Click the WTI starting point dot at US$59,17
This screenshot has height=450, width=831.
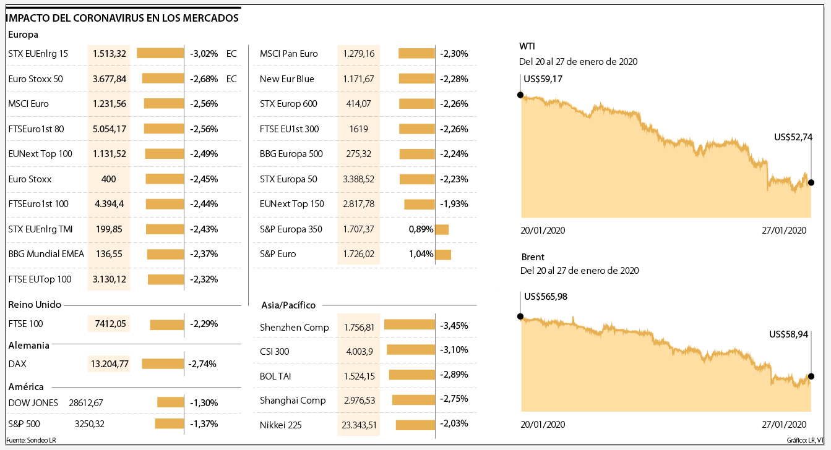pos(520,95)
